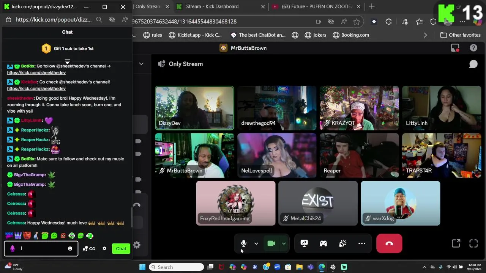Disconnect from the call with red button
This screenshot has width=486, height=273.
tap(389, 243)
